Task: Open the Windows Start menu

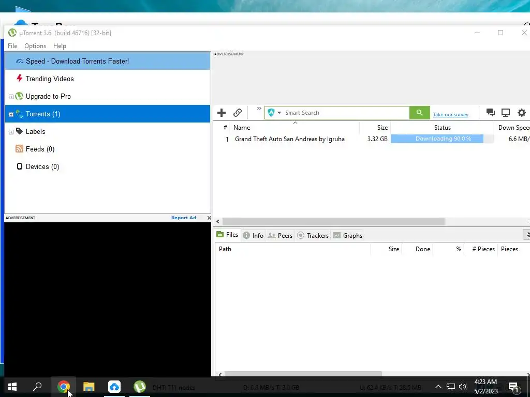Action: tap(12, 387)
